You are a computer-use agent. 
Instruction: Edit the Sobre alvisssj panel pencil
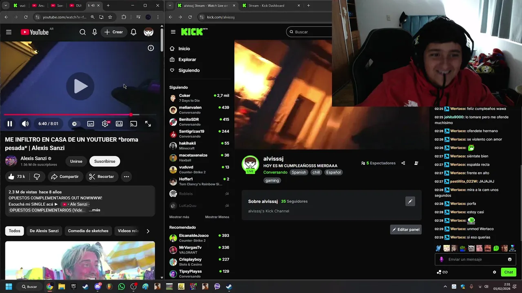point(410,201)
